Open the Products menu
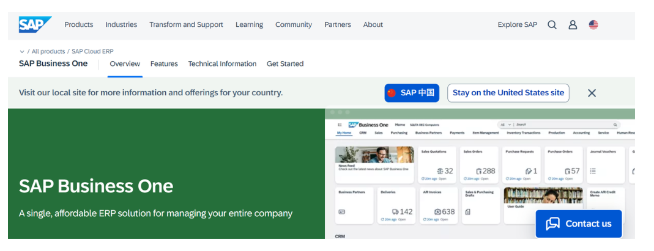Viewport: 654px width, 251px height. point(79,25)
